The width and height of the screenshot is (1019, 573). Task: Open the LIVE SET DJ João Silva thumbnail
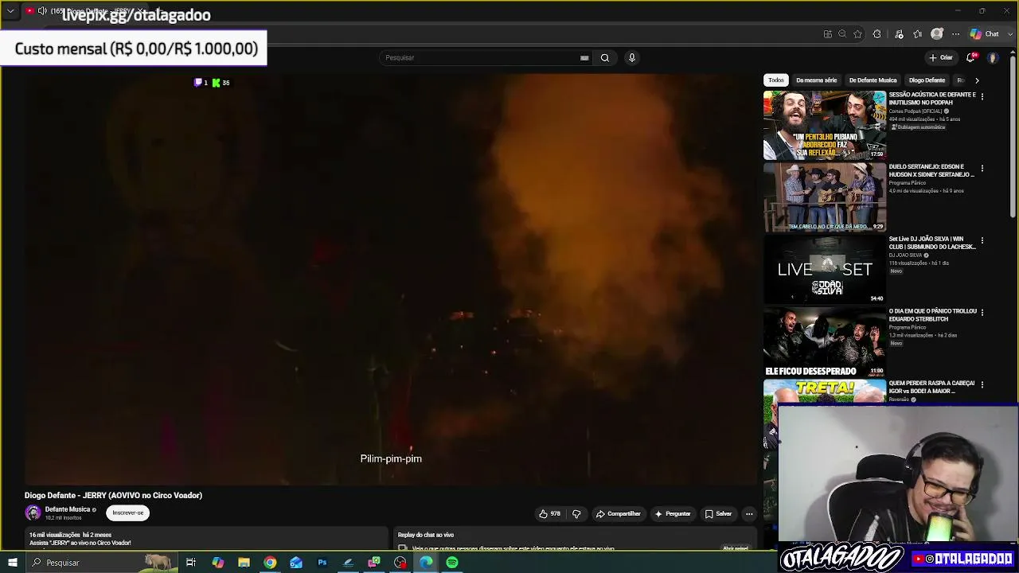(x=825, y=269)
